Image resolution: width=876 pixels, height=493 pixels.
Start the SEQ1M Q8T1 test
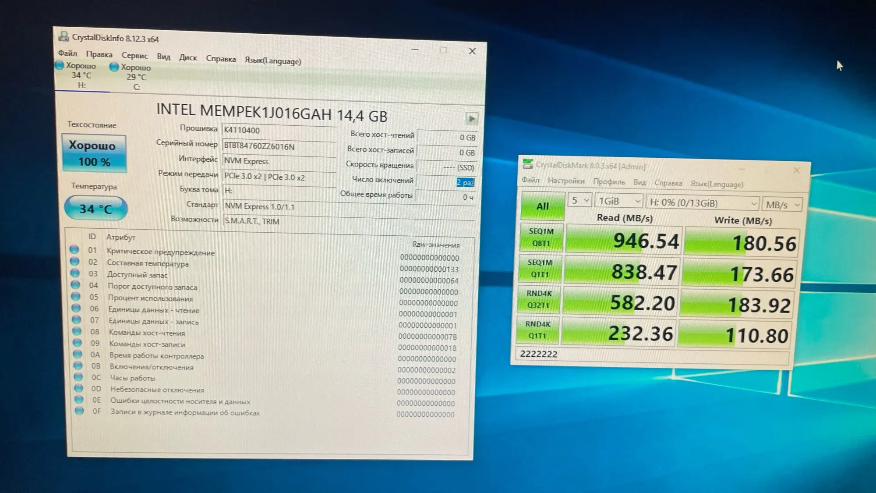541,237
